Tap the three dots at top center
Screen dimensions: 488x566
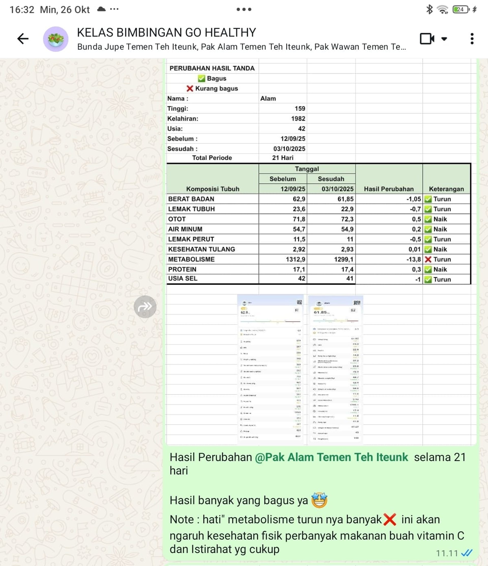pyautogui.click(x=244, y=10)
